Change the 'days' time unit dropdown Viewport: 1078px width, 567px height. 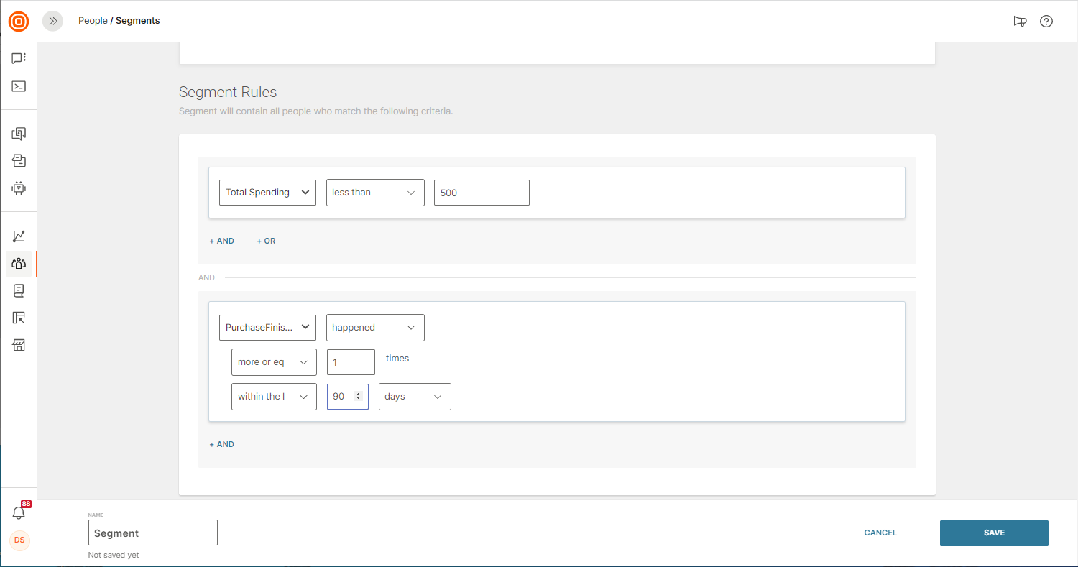[x=414, y=397]
